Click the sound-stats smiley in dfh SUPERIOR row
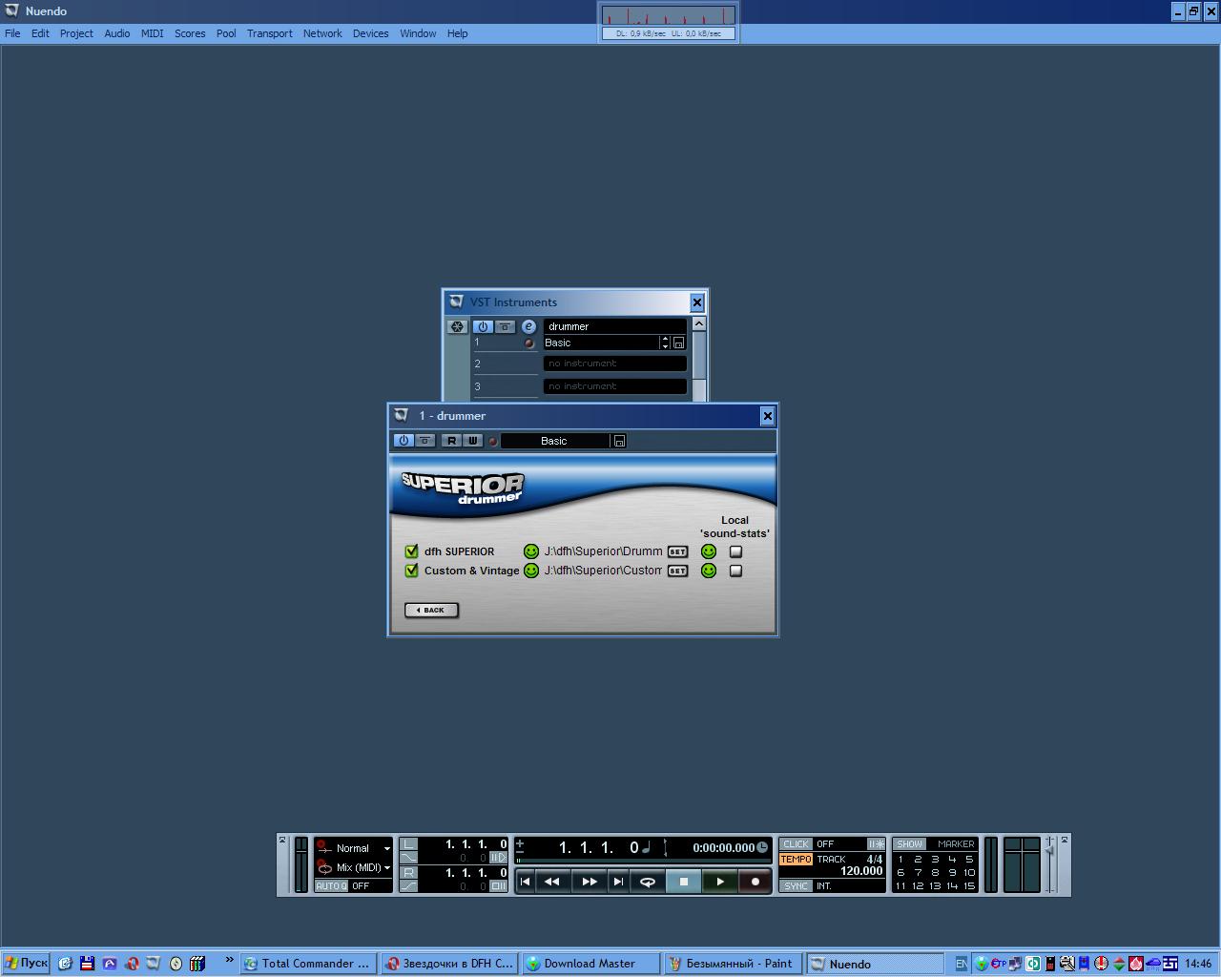The width and height of the screenshot is (1221, 977). 709,551
